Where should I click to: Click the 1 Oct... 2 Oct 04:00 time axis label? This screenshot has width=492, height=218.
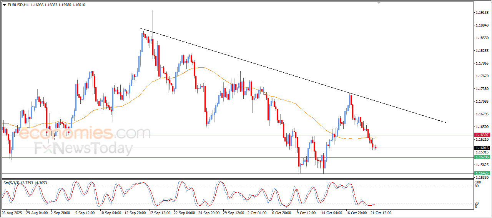coord(257,213)
